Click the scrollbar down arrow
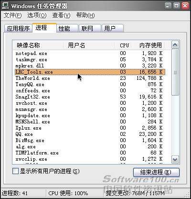Screen dimensions: 191x199 pyautogui.click(x=175, y=159)
